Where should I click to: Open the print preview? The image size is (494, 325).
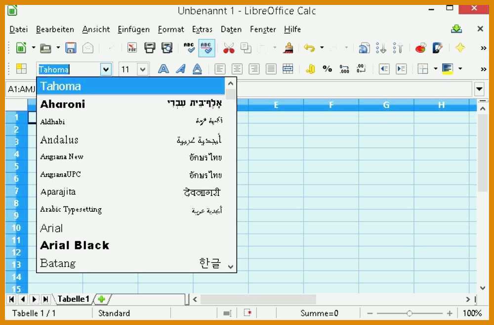pyautogui.click(x=166, y=48)
